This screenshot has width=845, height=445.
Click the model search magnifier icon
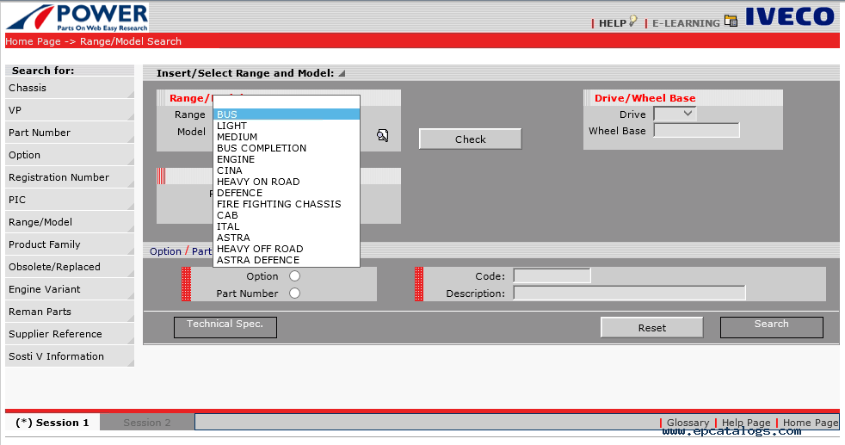click(x=383, y=135)
